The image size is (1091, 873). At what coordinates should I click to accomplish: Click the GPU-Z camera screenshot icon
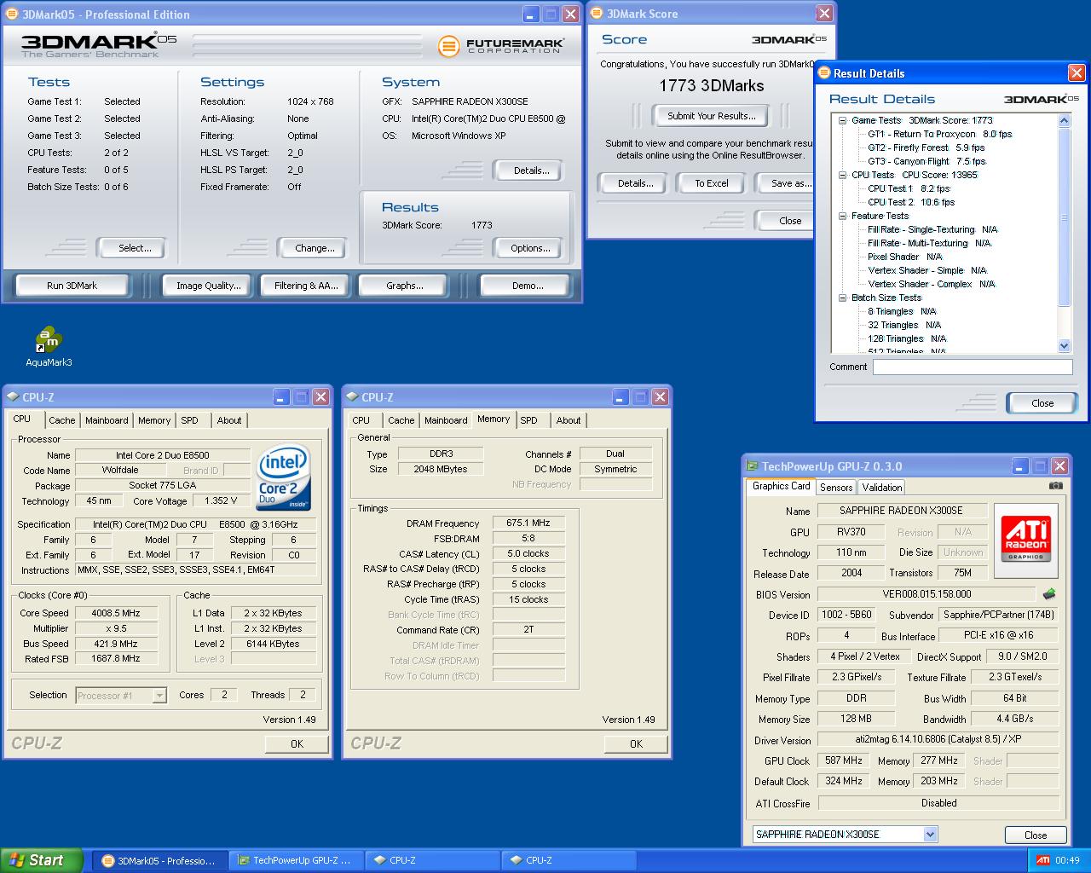click(1055, 486)
